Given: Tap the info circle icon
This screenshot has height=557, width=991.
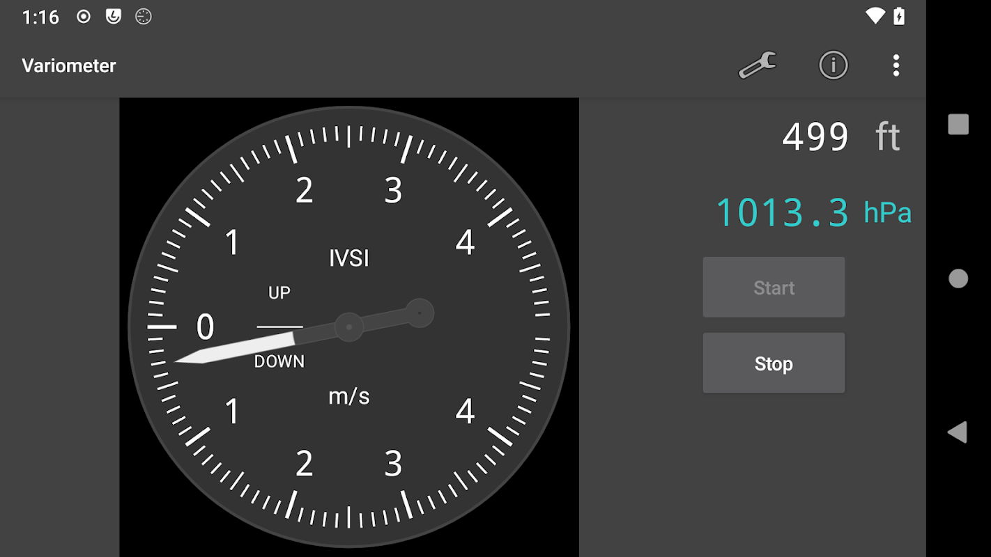Looking at the screenshot, I should [833, 65].
